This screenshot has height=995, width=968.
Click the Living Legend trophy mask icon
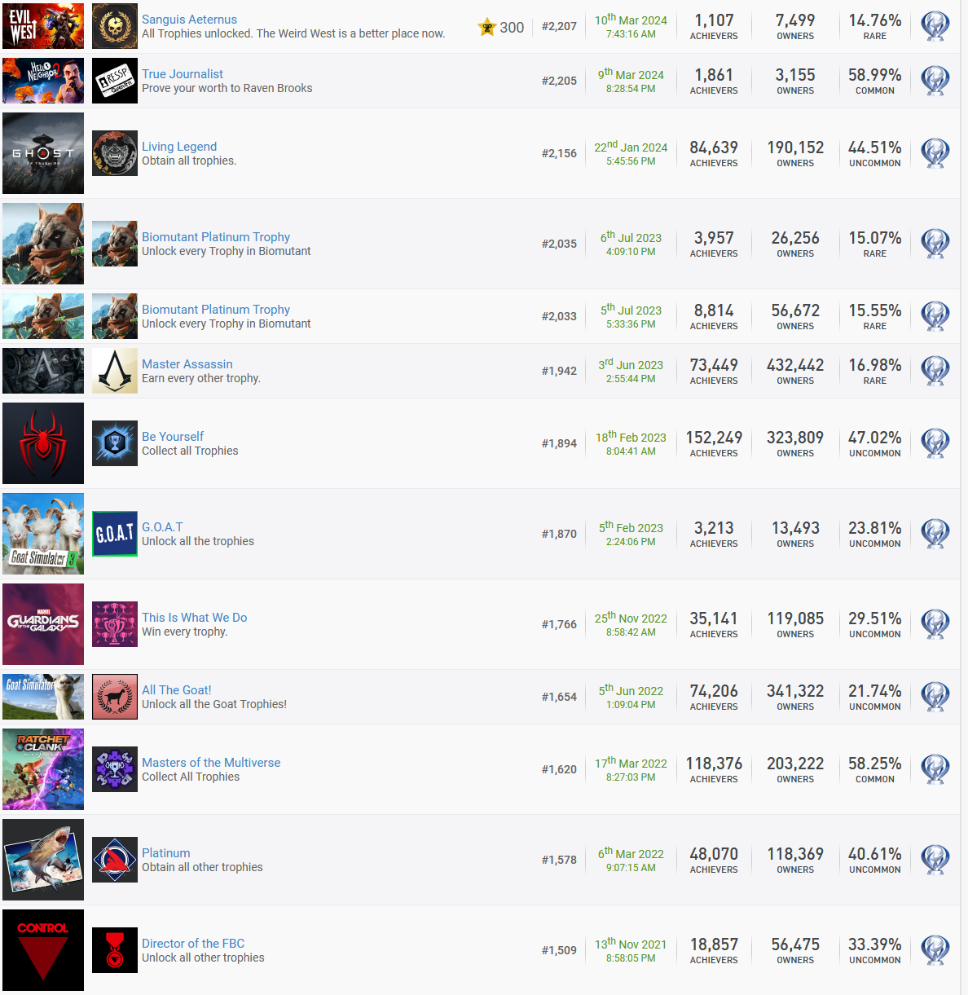[x=114, y=153]
